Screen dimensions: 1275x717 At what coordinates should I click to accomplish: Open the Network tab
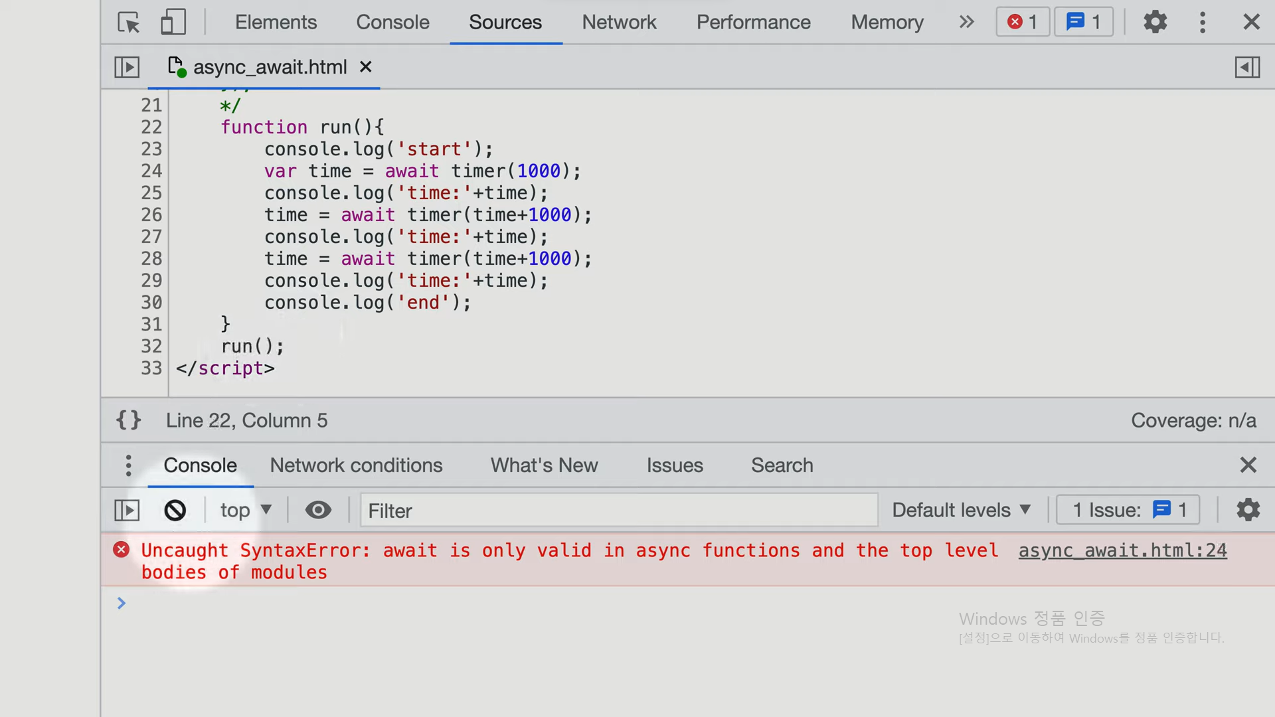tap(619, 22)
